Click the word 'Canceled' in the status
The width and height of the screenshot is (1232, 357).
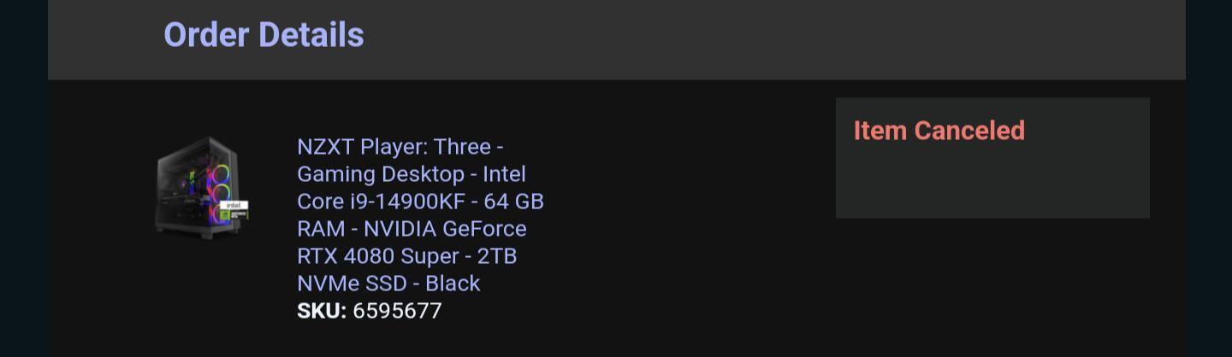968,131
